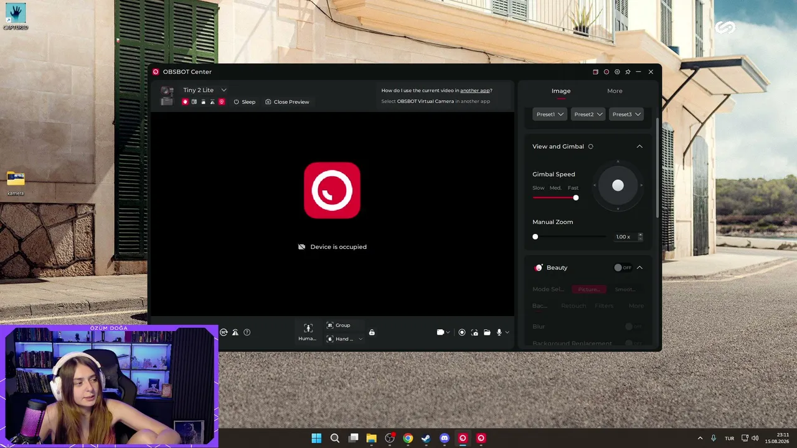Click the red layout icon in the title bar

(595, 72)
